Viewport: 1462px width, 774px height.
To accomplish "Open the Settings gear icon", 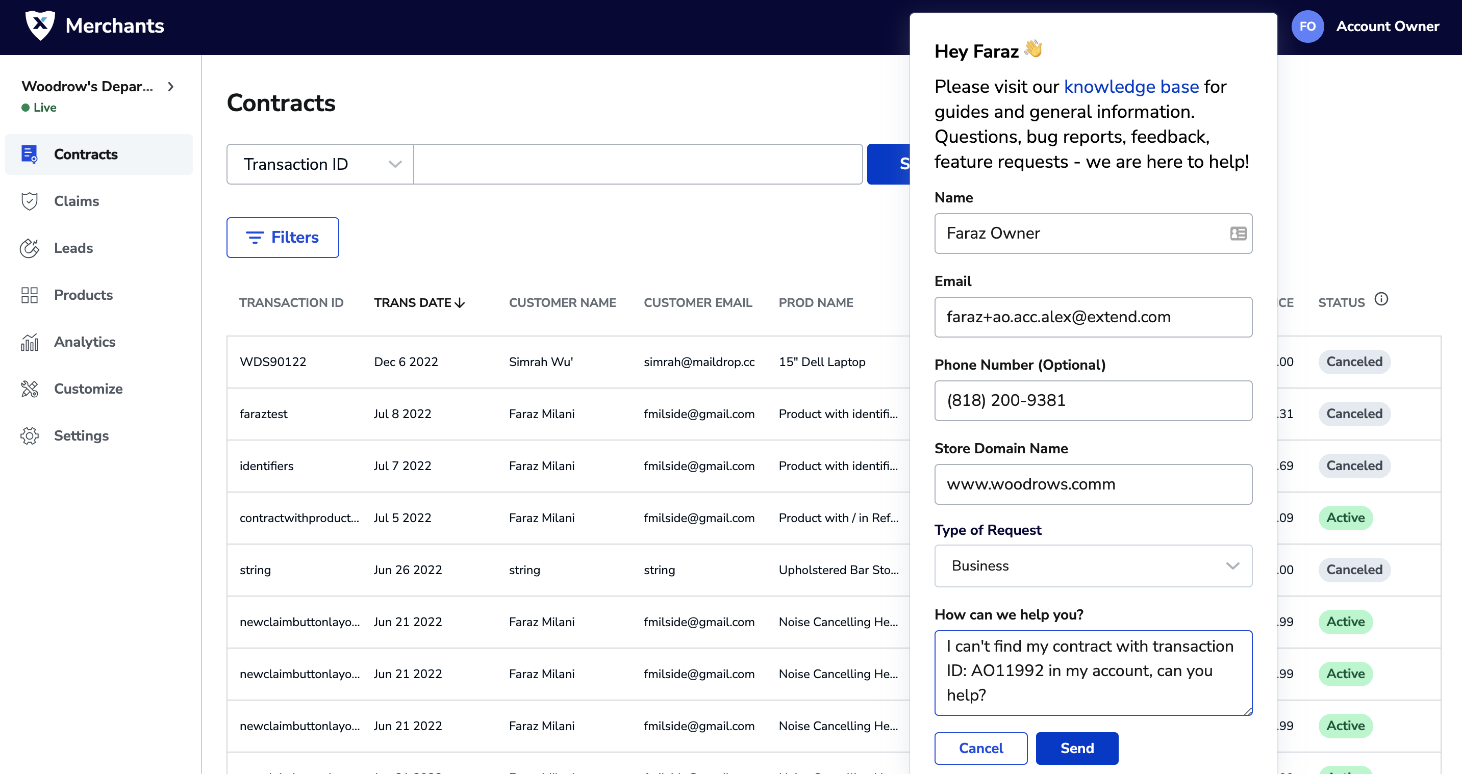I will click(x=30, y=436).
